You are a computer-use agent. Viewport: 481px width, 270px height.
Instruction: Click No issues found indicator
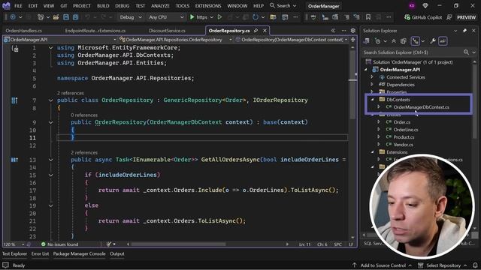[x=59, y=244]
